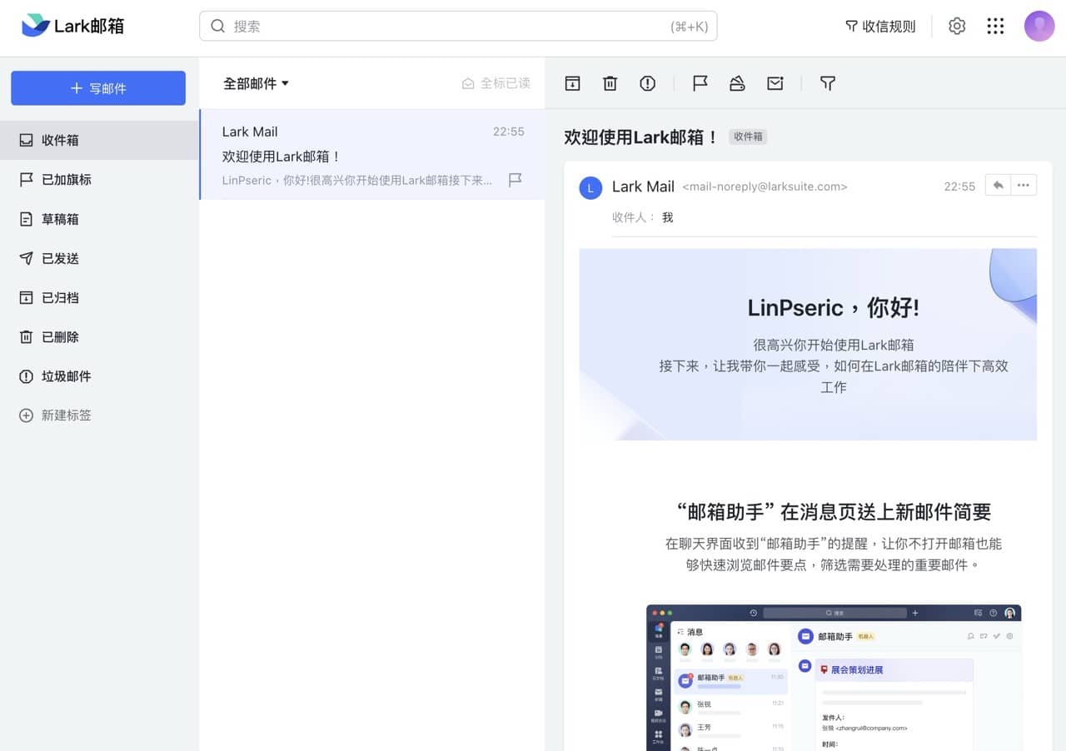The image size is (1066, 751).
Task: Toggle flag on Lark Mail list item
Action: (x=516, y=180)
